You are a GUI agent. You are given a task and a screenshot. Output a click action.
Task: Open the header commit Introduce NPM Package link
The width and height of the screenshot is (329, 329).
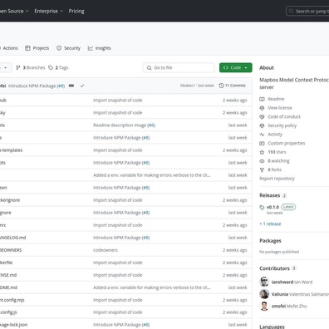tap(32, 86)
